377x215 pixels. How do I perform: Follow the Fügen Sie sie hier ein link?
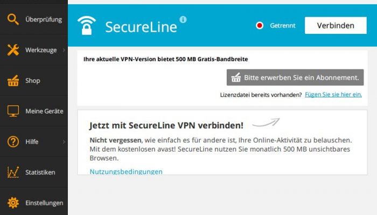click(333, 95)
